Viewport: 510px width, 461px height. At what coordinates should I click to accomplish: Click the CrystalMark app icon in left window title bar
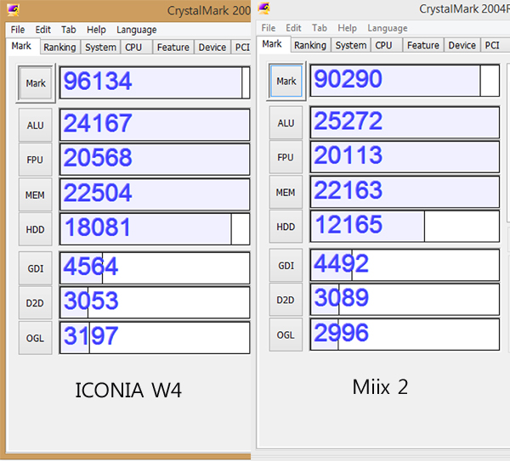[14, 10]
